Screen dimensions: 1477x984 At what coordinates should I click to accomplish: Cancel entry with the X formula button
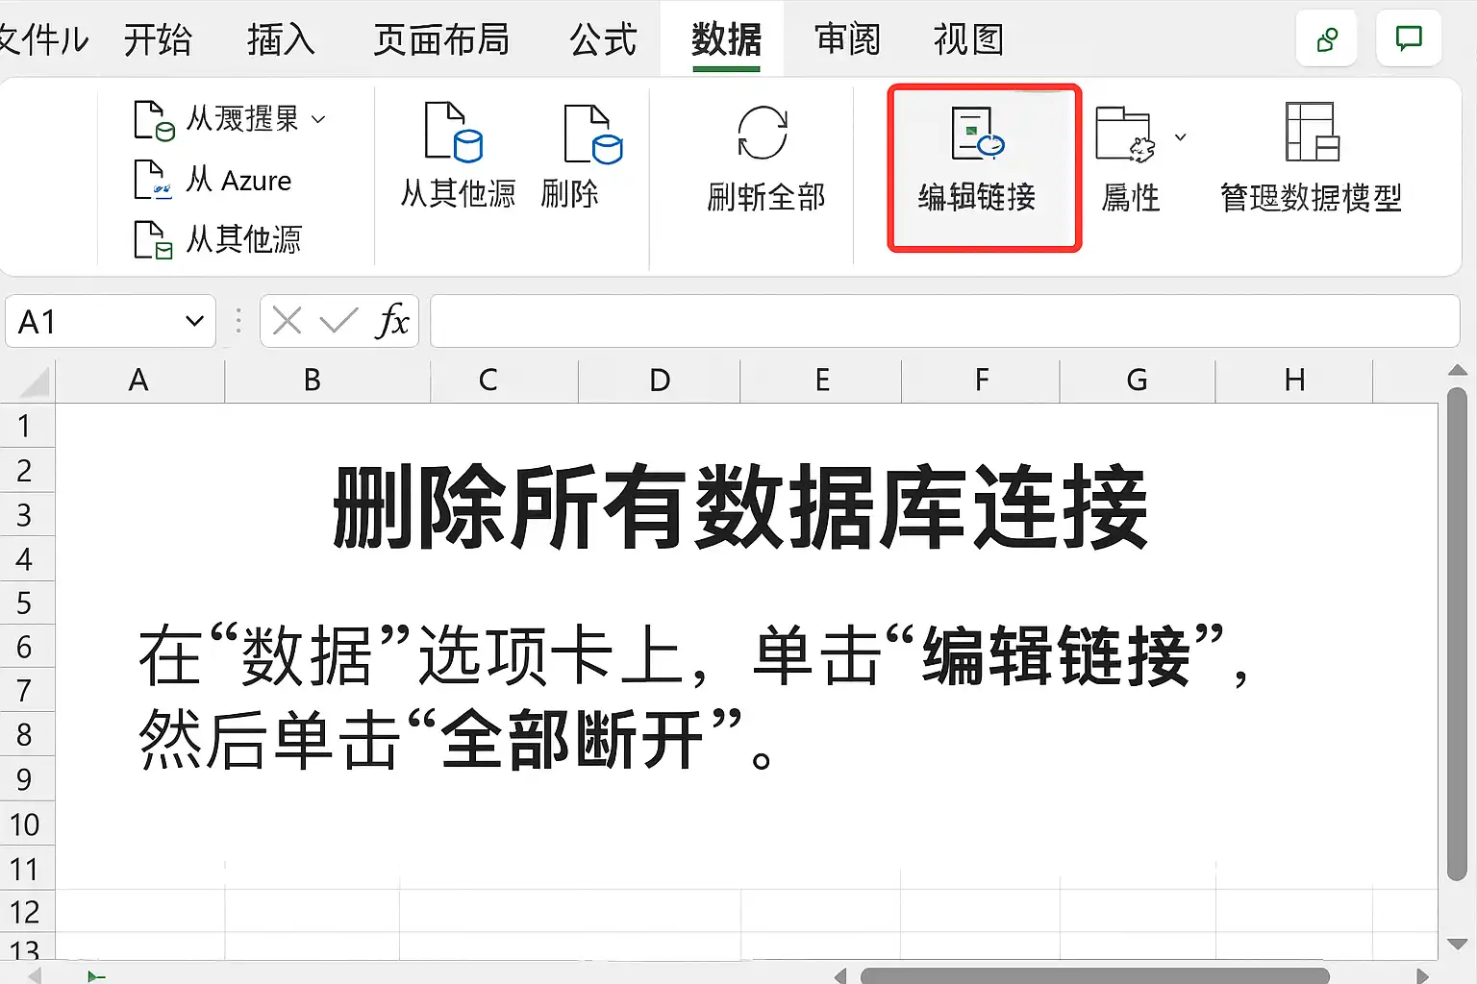[x=287, y=321]
